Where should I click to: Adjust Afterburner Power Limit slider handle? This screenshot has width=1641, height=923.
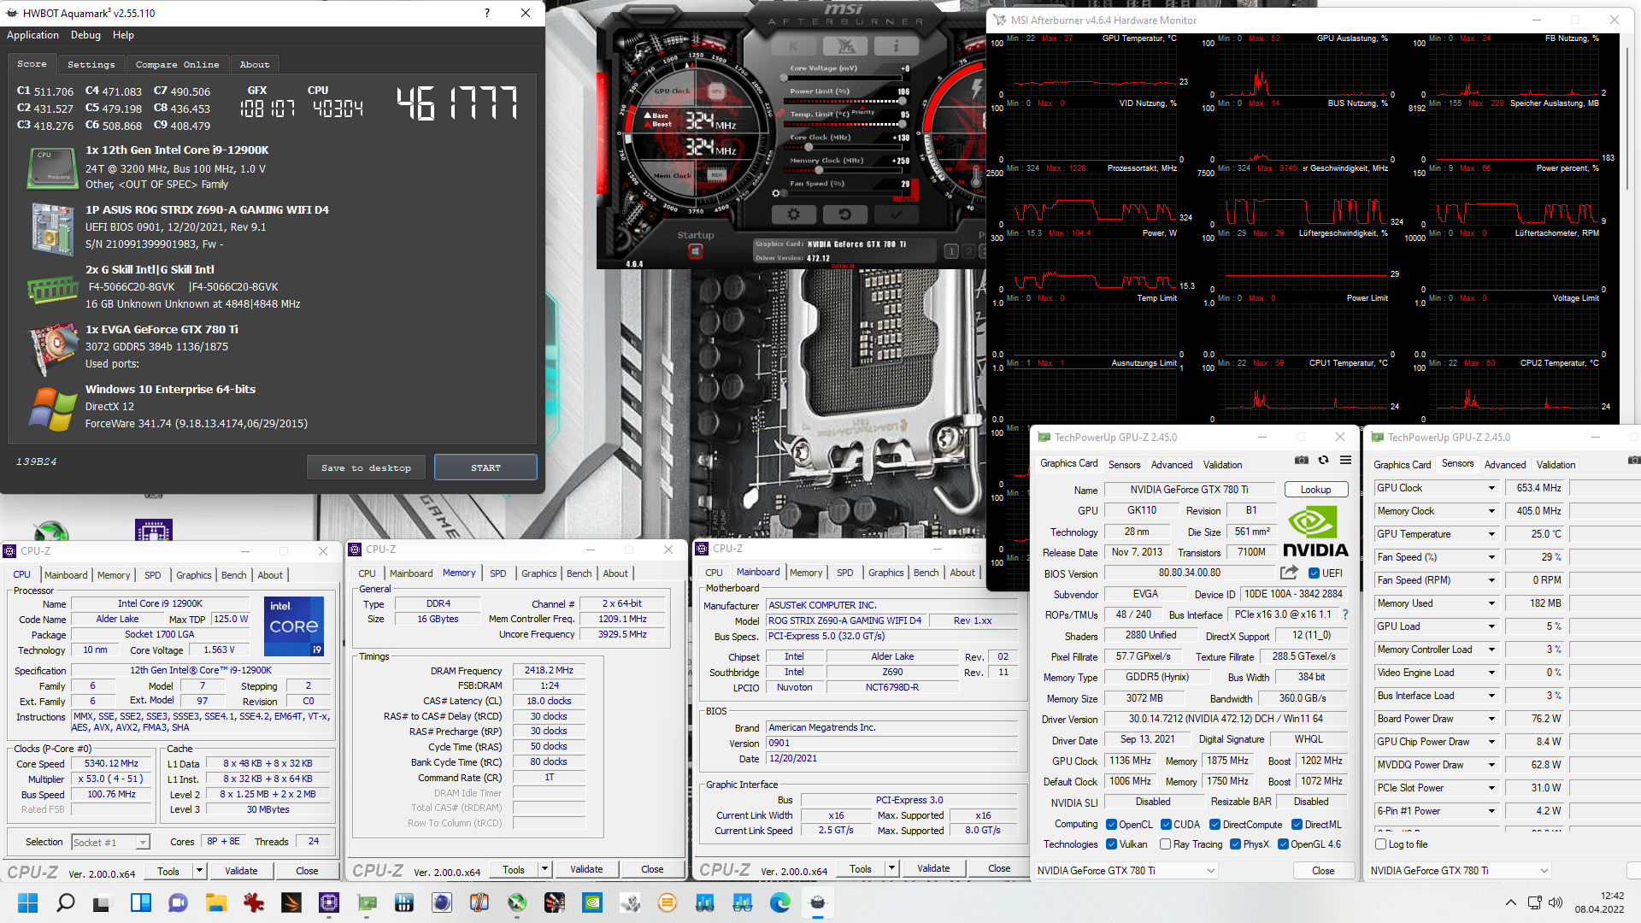[903, 101]
